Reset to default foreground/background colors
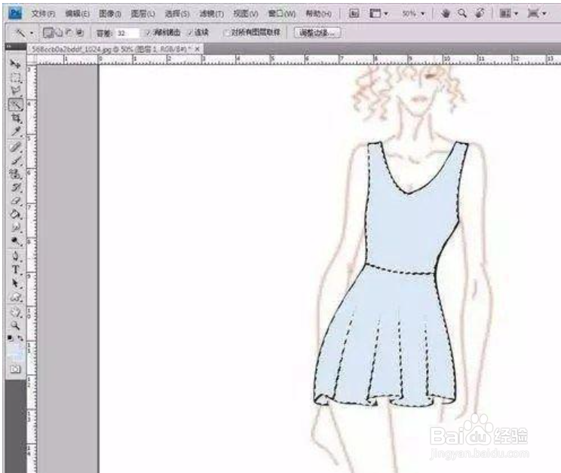Image resolution: width=561 pixels, height=473 pixels. pos(11,337)
